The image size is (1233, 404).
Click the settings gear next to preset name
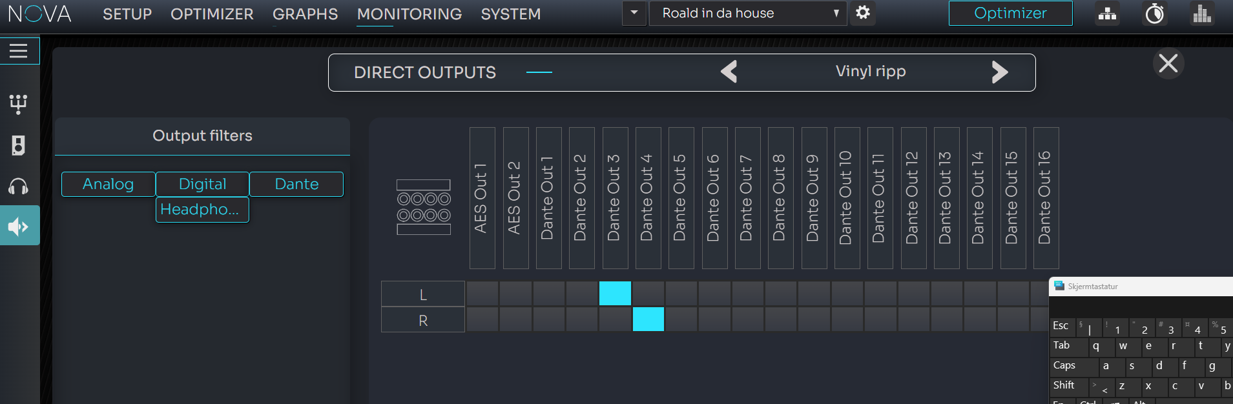[863, 13]
